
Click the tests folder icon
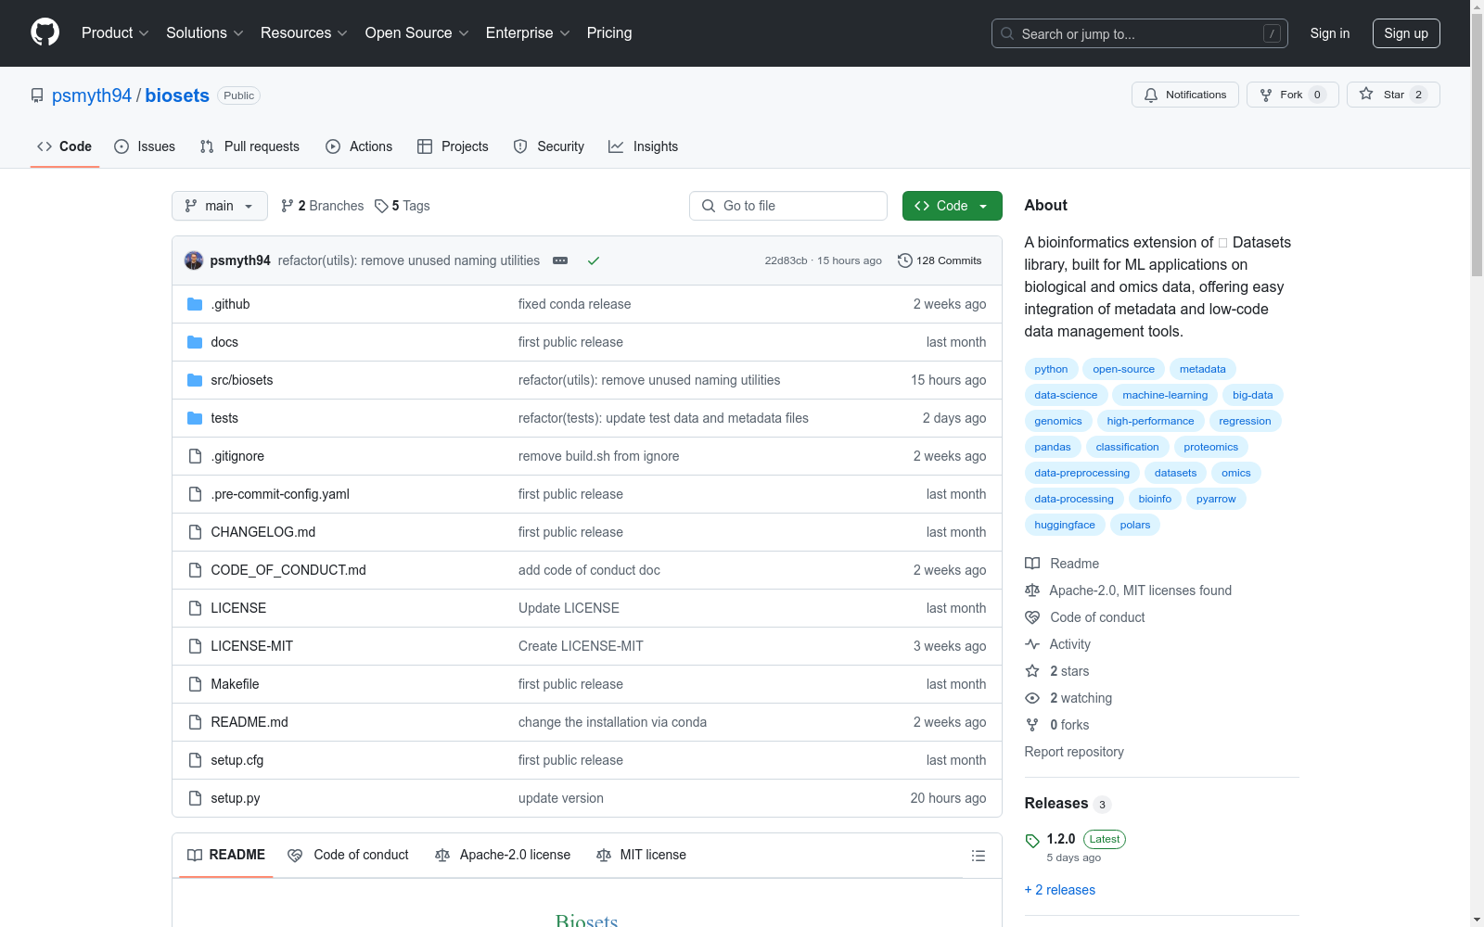pyautogui.click(x=195, y=418)
